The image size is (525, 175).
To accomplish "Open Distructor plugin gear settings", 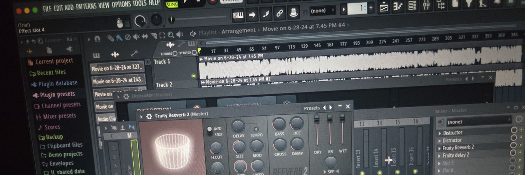I will point(126,96).
